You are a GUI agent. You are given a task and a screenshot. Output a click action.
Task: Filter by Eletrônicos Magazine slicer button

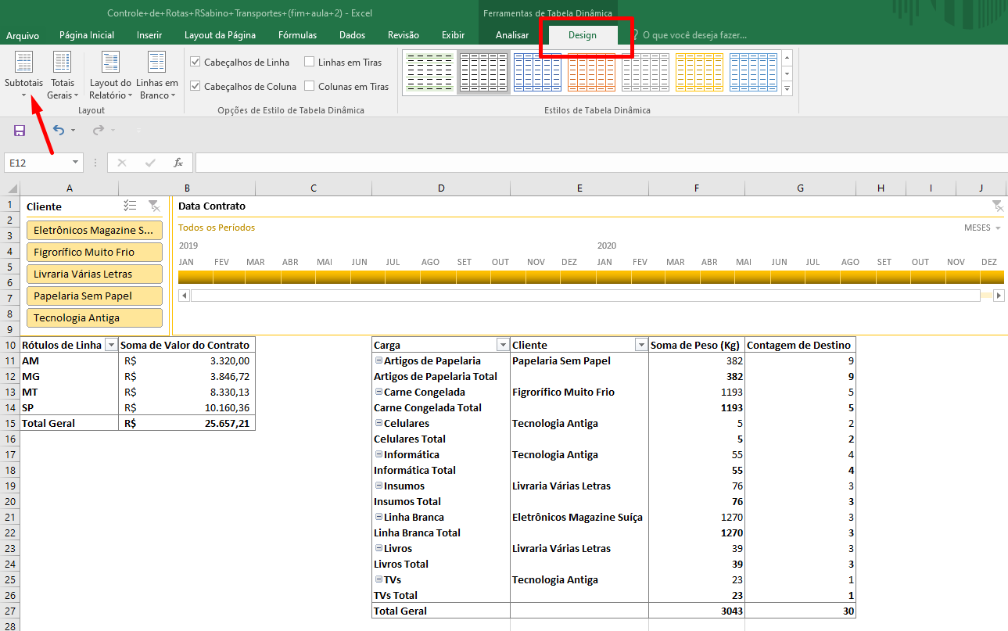click(x=95, y=230)
